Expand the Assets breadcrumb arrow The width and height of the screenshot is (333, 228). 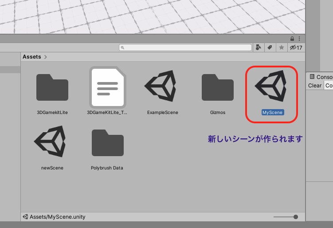46,57
